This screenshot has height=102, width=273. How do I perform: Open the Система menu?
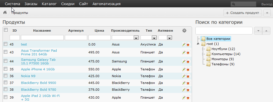[x=12, y=4]
